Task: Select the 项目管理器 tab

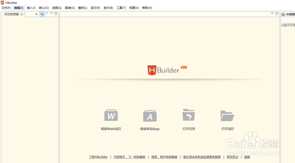Action: coord(12,14)
